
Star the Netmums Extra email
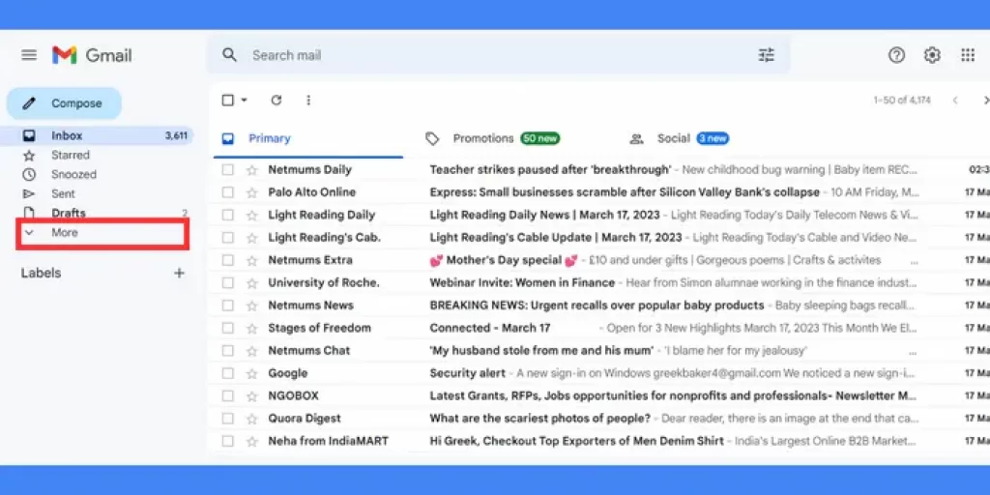252,260
